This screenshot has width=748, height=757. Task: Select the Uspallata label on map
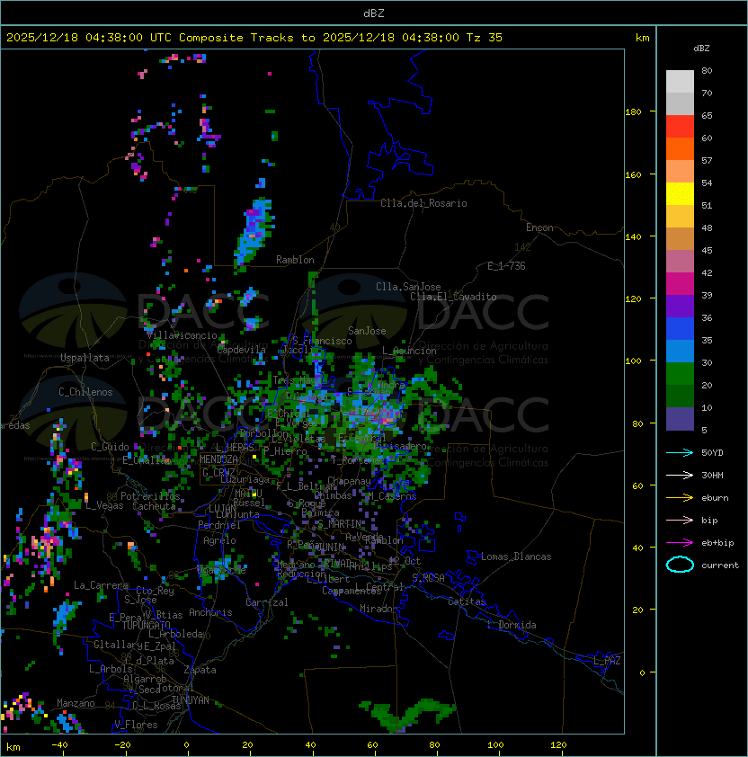pos(85,358)
